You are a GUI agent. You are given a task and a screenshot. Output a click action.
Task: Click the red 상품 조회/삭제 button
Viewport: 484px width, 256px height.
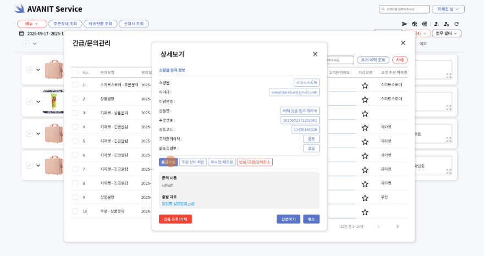[x=175, y=219]
